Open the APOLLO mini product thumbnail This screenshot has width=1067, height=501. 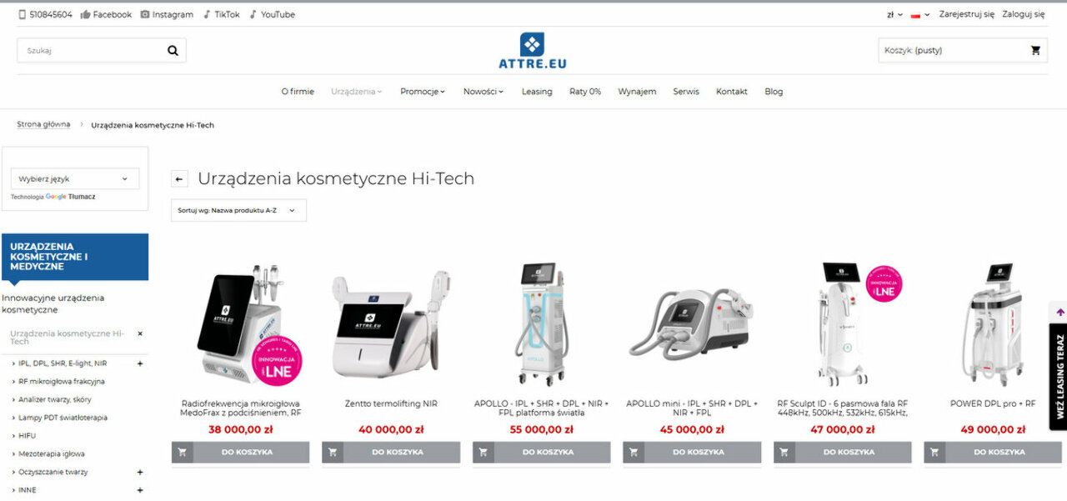(690, 327)
